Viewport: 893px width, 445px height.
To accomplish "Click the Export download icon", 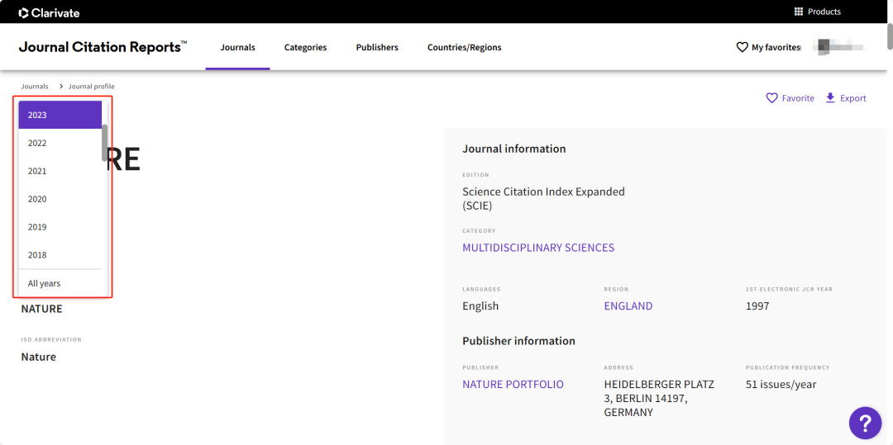I will point(830,97).
